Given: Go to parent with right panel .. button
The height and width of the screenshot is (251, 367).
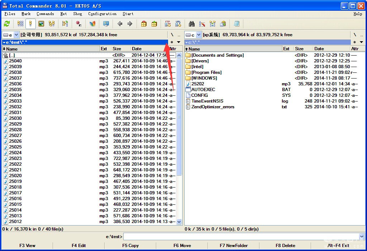Looking at the screenshot, I should 362,35.
